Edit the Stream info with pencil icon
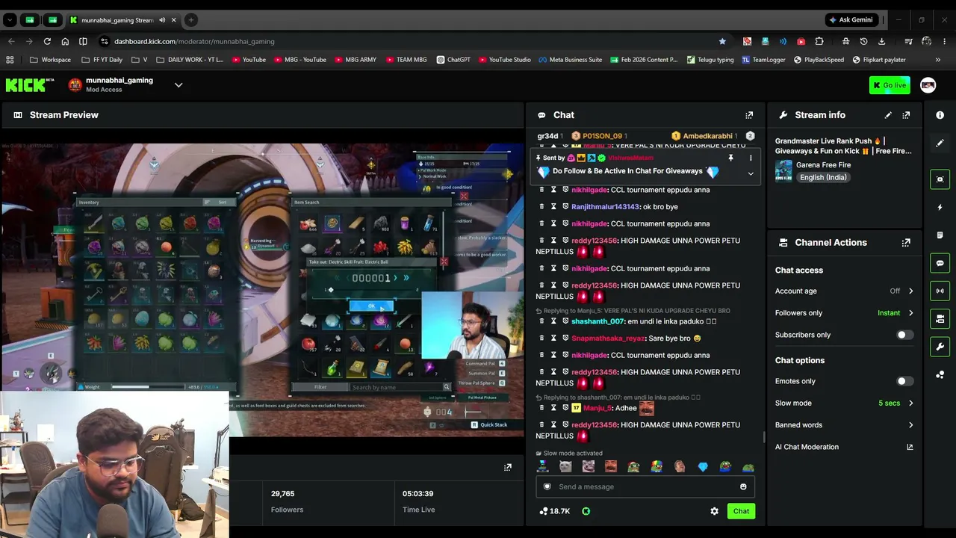956x538 pixels. click(888, 115)
